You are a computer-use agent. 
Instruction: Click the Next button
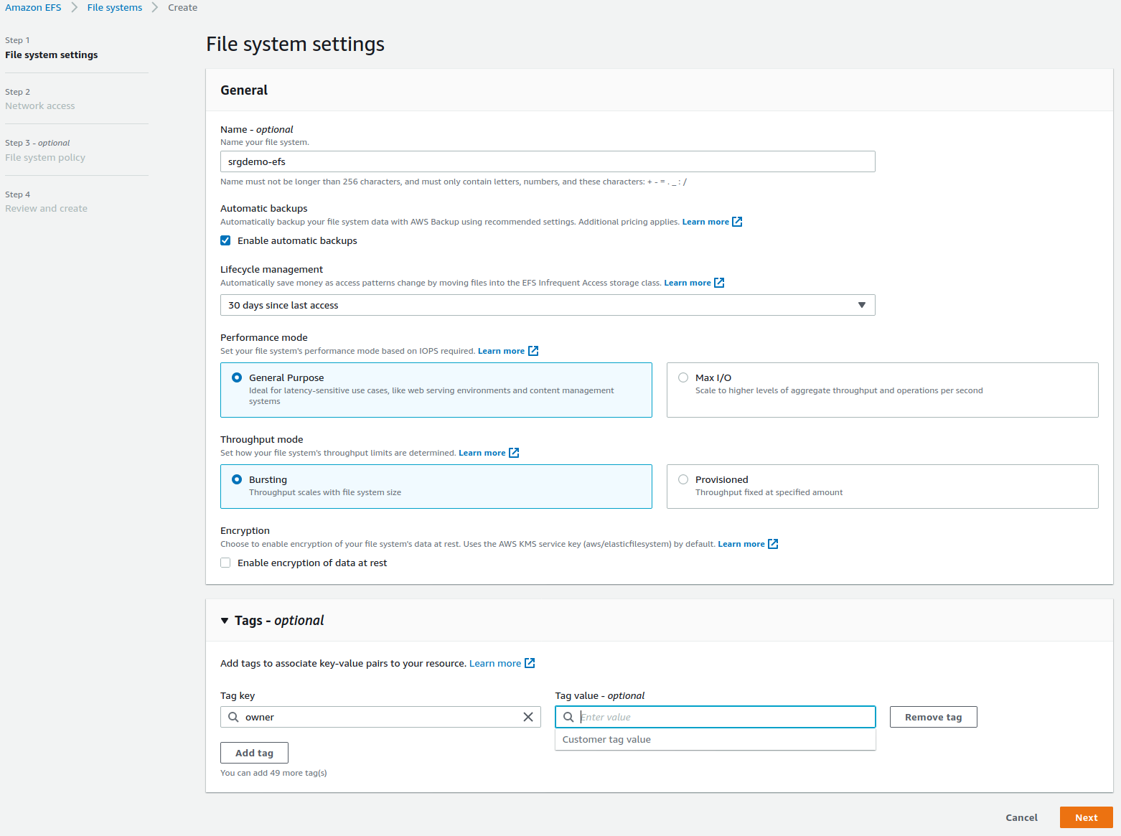coord(1086,817)
